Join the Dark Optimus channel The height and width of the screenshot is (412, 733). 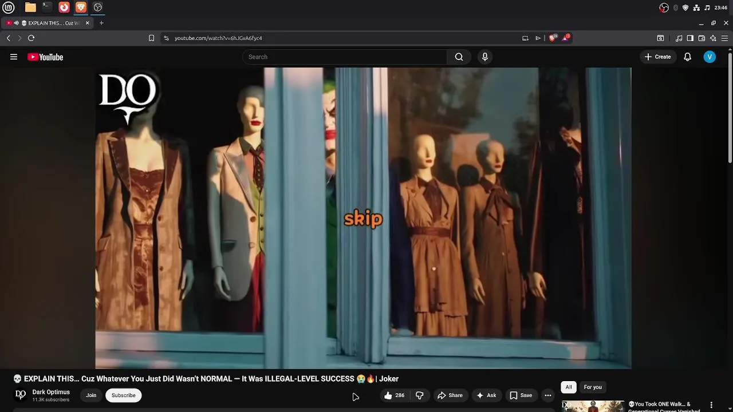(91, 395)
